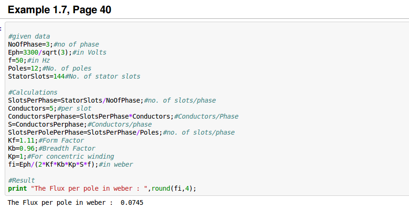Click the '#Calculations' comment
Image resolution: width=409 pixels, height=210 pixels.
(x=33, y=92)
